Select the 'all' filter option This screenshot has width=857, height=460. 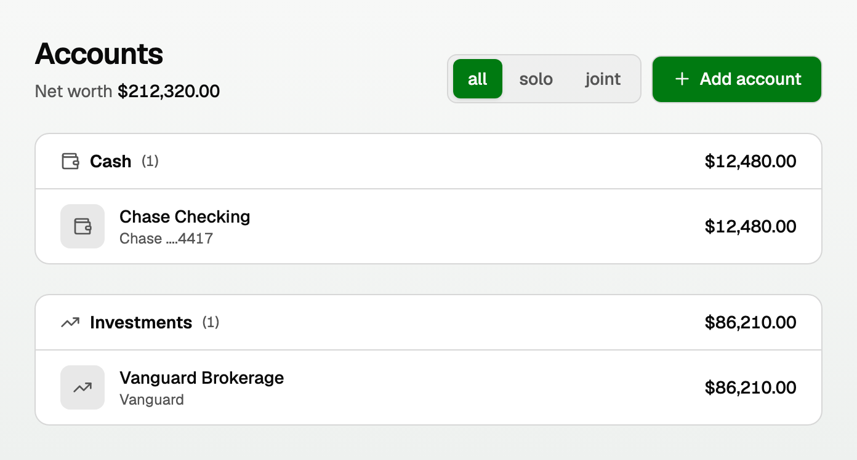(478, 79)
